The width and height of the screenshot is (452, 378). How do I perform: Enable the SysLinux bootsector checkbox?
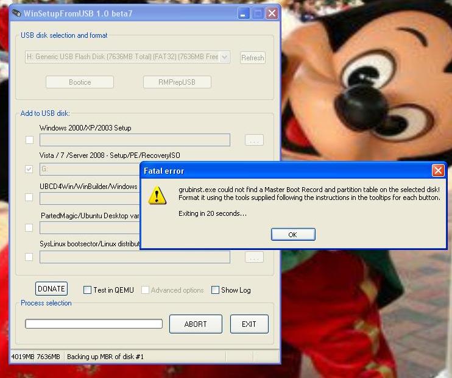coord(29,257)
